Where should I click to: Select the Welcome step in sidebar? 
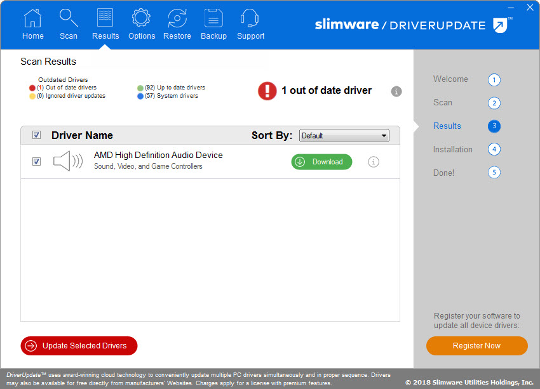(450, 79)
